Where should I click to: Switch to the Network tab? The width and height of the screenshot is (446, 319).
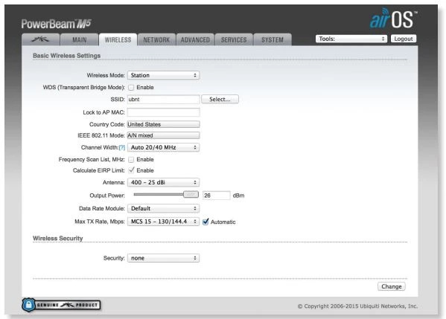point(156,39)
